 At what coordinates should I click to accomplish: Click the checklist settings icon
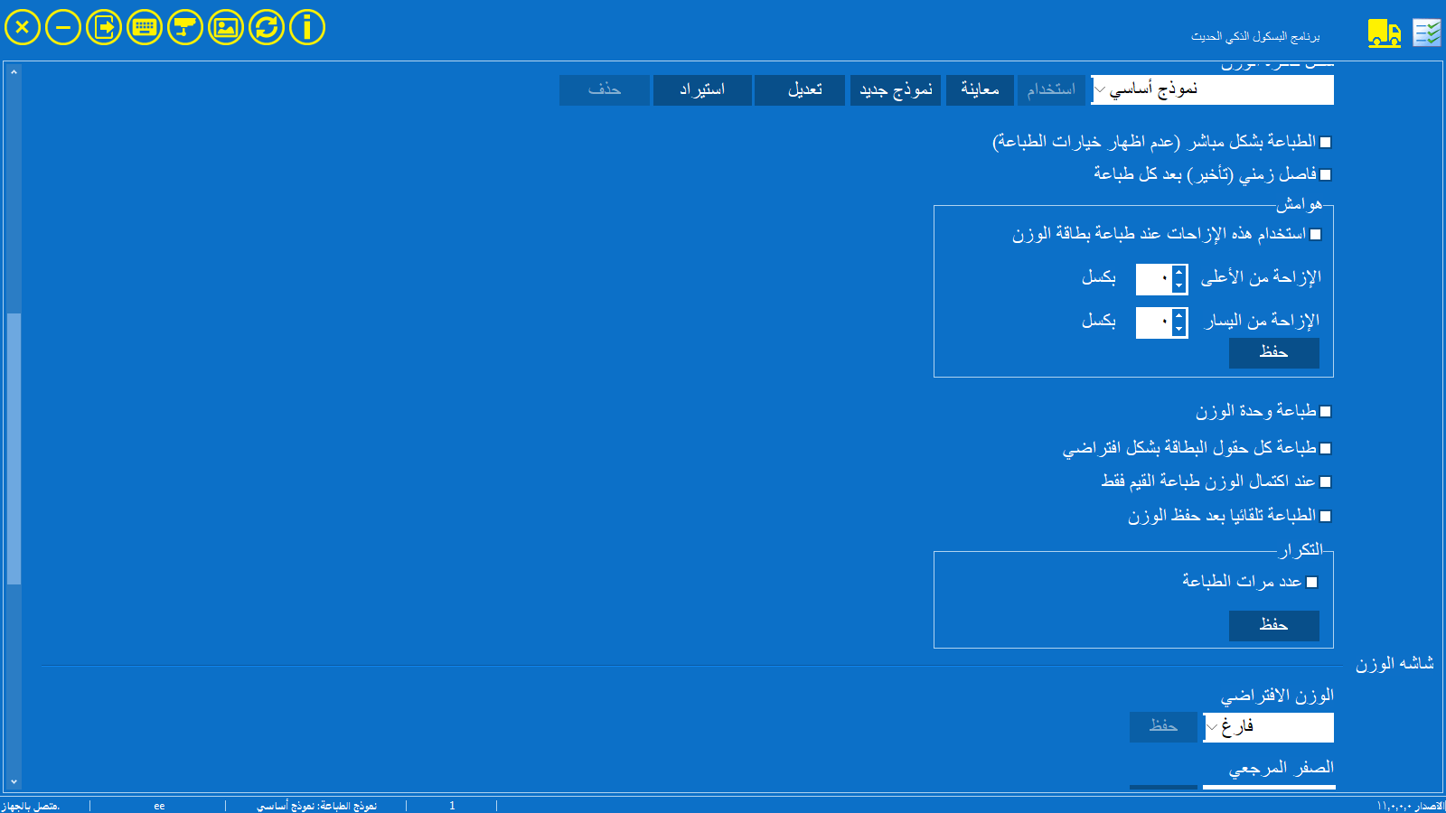tap(1427, 33)
